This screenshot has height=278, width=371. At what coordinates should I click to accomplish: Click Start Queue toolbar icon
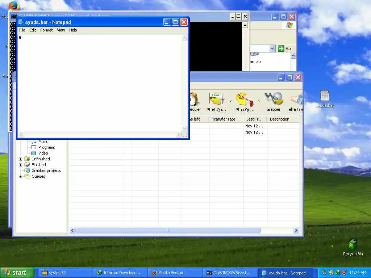216,102
